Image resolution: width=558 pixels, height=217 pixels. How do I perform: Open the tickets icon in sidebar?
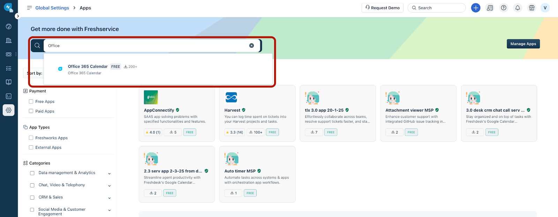click(9, 54)
